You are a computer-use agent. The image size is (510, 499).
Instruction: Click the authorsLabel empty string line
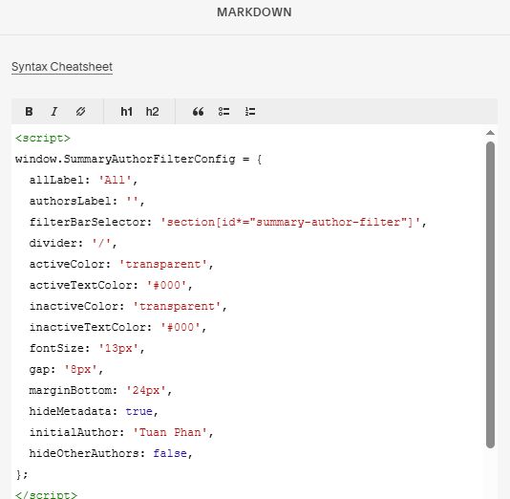tap(87, 201)
